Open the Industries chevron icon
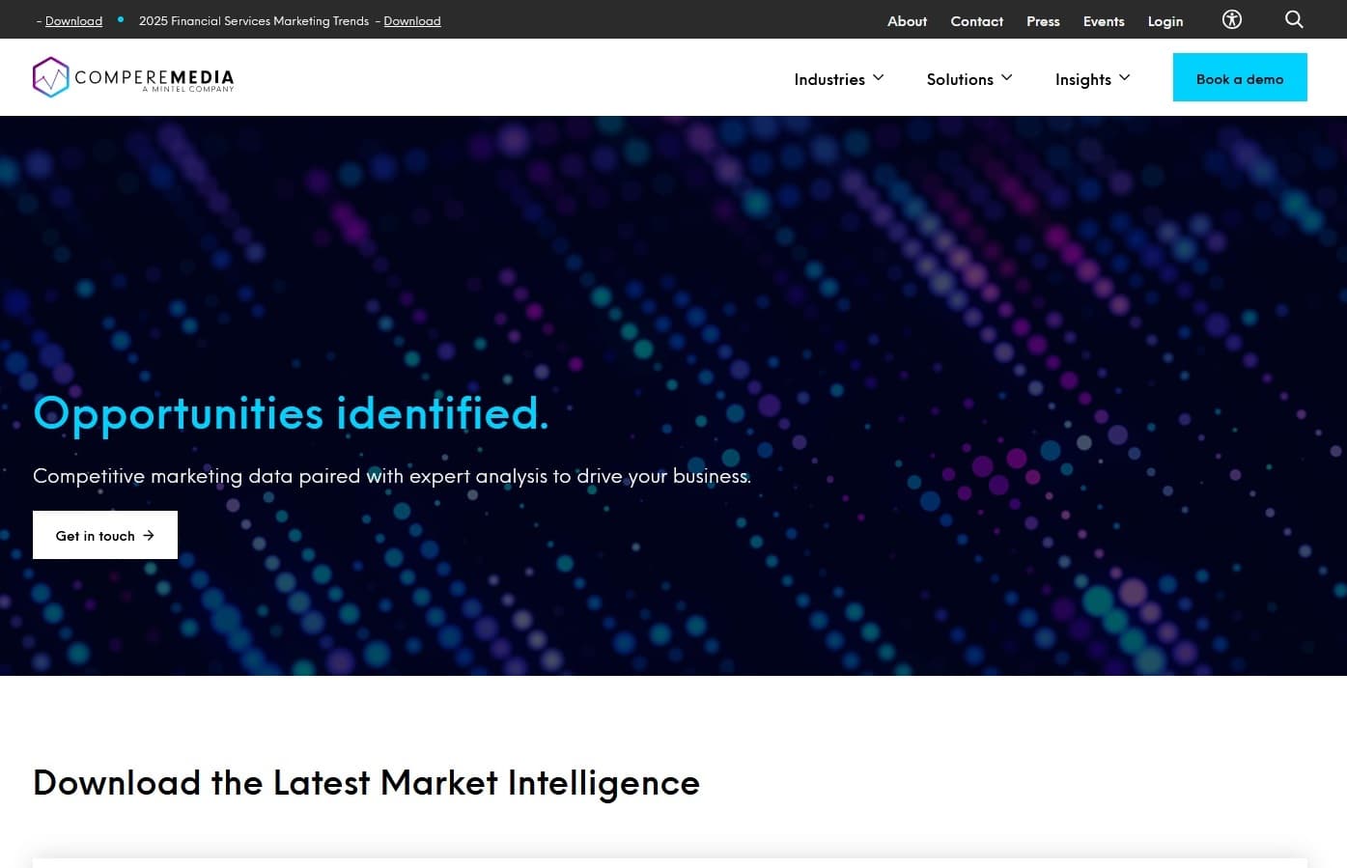Screen dimensions: 1347x868 point(879,77)
